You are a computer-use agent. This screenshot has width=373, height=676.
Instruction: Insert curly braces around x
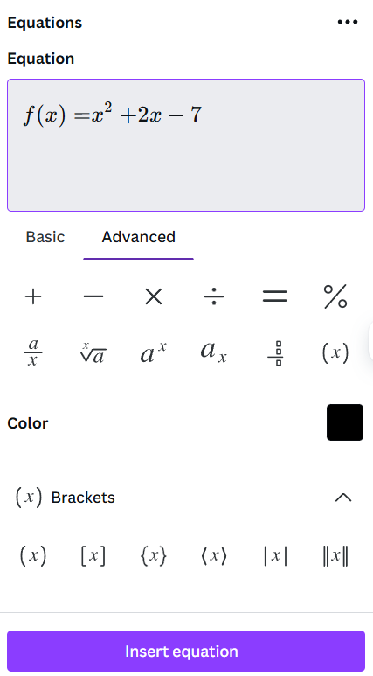pos(154,555)
